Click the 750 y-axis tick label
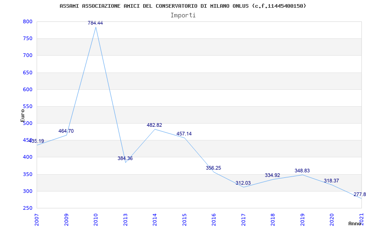This screenshot has width=366, height=228. tap(27, 39)
